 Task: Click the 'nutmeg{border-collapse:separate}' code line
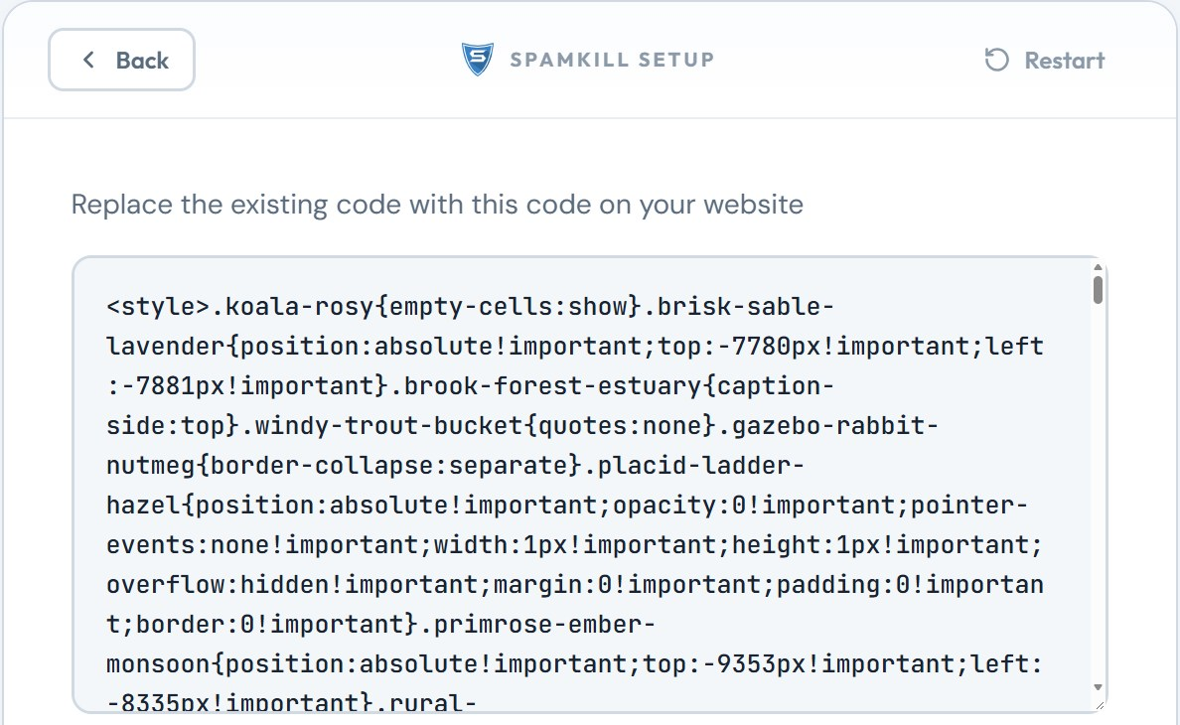(x=455, y=466)
